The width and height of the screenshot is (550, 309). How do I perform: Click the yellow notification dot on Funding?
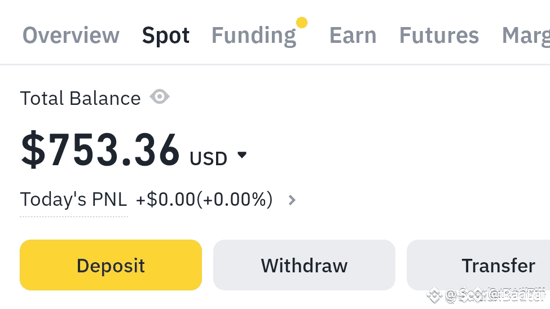pos(302,23)
